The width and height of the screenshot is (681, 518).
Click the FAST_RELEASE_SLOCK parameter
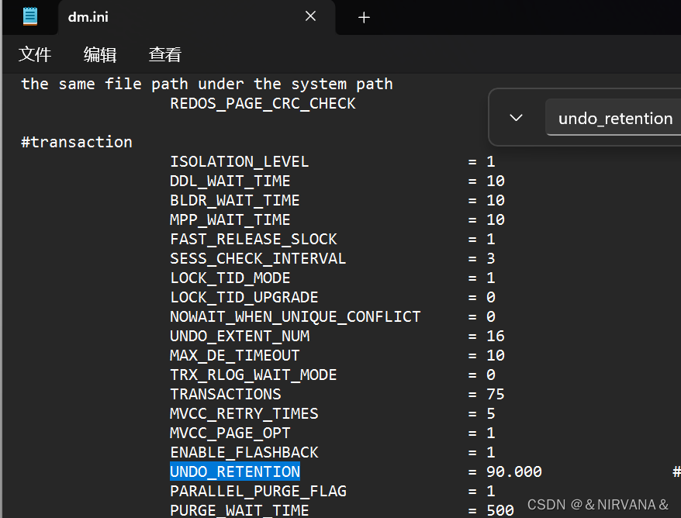(254, 240)
